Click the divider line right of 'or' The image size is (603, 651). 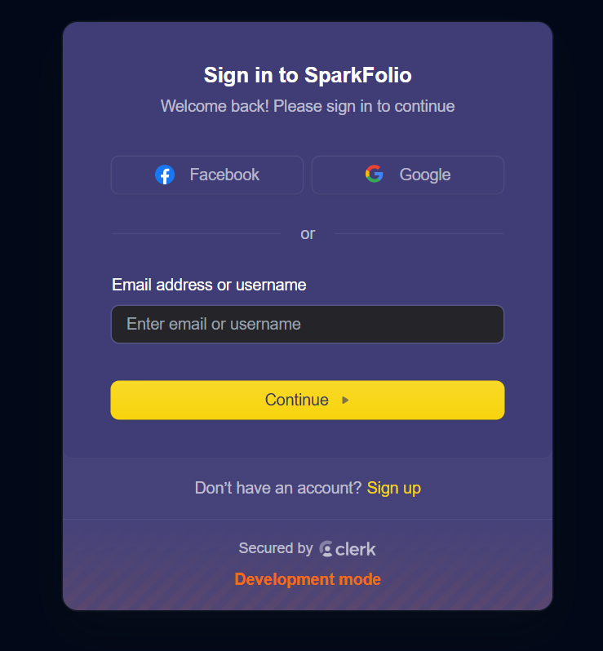pyautogui.click(x=419, y=234)
